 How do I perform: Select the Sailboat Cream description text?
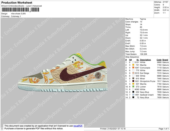pos(147,95)
